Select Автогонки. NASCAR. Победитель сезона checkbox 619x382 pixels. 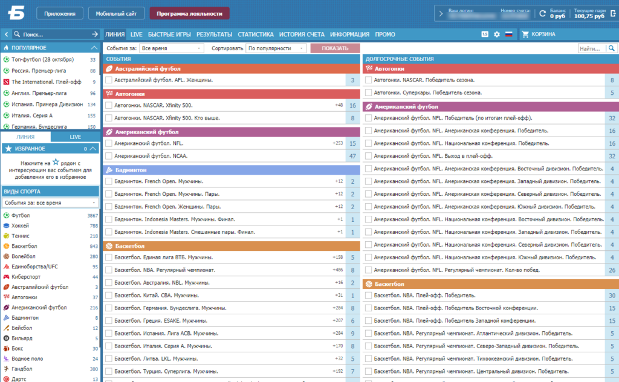368,80
